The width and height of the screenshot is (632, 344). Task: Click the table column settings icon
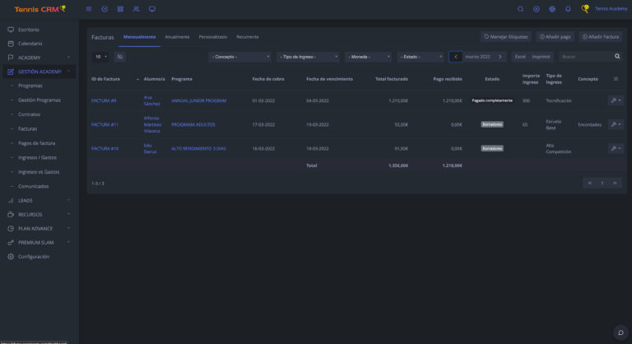click(x=616, y=79)
